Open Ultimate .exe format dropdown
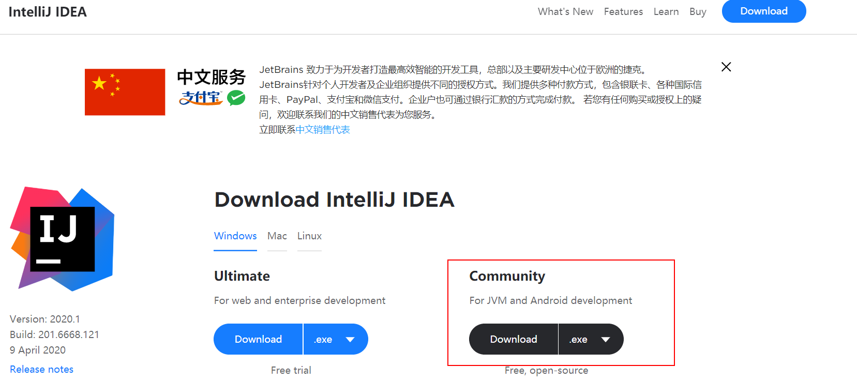 [x=336, y=339]
